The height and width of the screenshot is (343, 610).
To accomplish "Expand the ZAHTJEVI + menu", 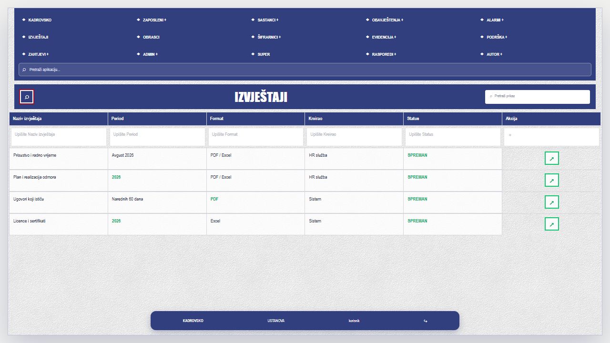I will pos(38,54).
